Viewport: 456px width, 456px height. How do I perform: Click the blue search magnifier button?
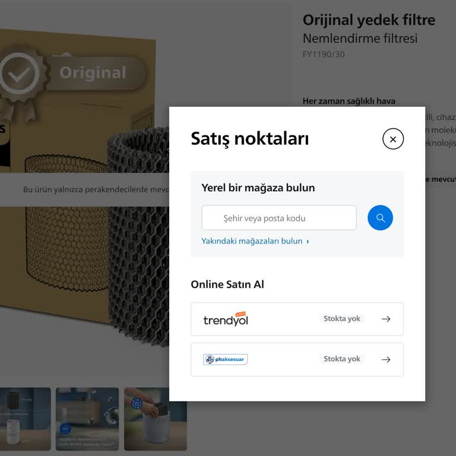coord(380,217)
